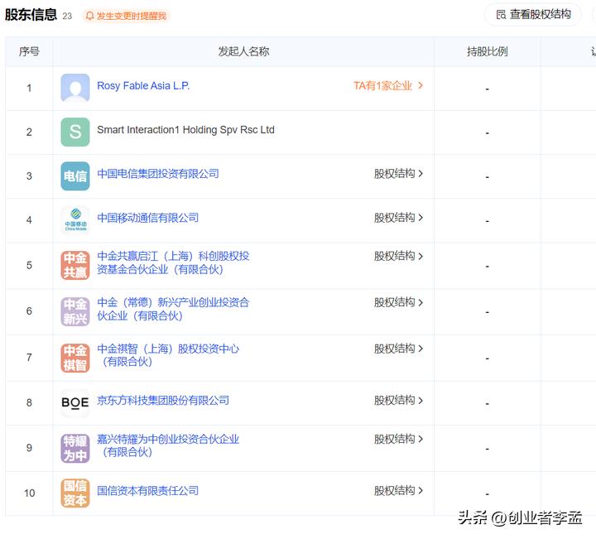The height and width of the screenshot is (539, 596).
Task: Click the Rosy Fable Asia avatar icon
Action: coord(75,88)
